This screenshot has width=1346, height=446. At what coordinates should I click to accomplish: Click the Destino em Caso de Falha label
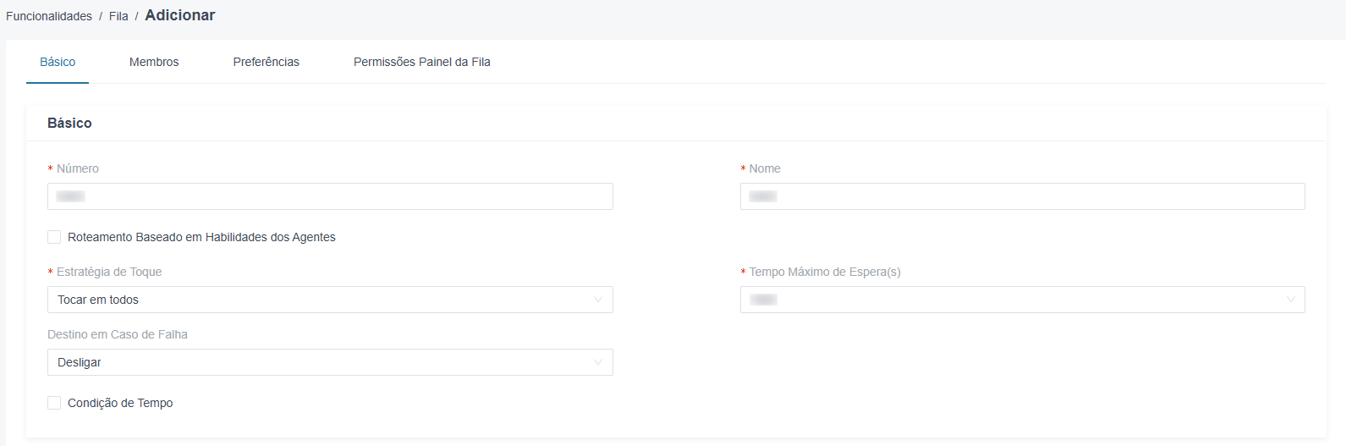(x=118, y=334)
